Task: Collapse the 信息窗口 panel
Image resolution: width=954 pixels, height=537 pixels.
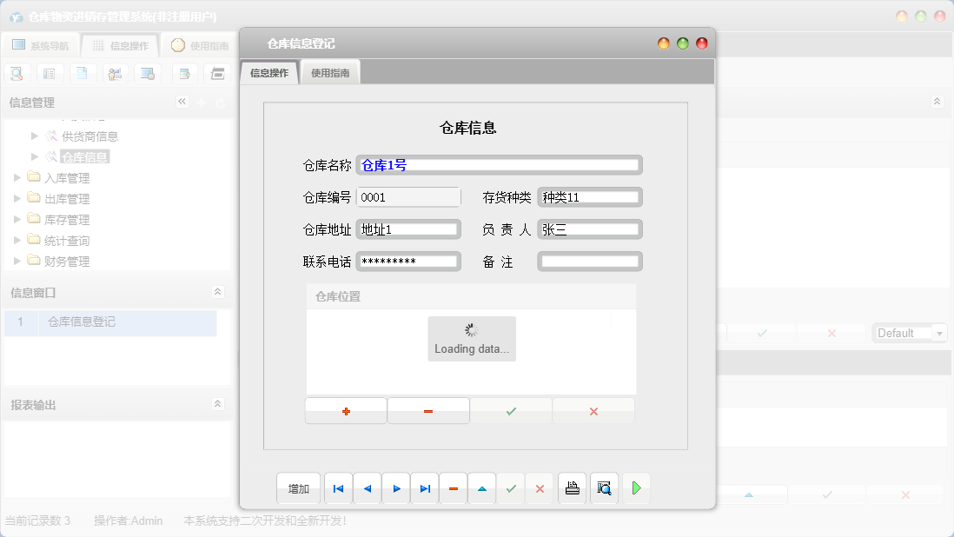Action: [220, 291]
